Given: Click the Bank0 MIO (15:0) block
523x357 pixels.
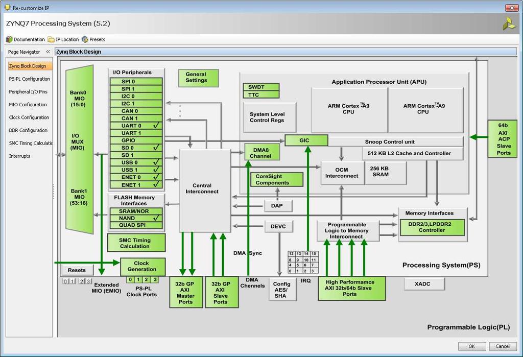Looking at the screenshot, I should [x=78, y=99].
